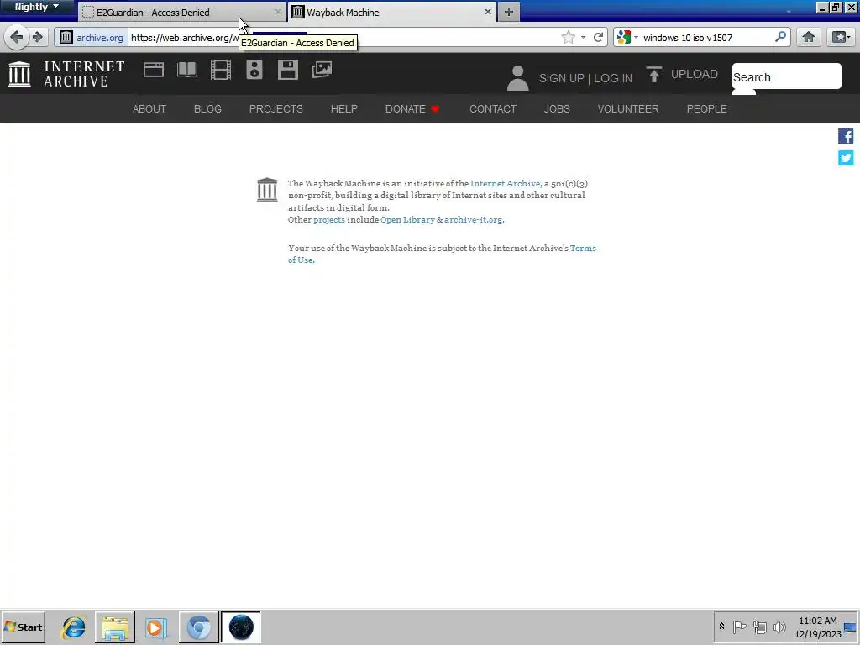860x645 pixels.
Task: Open the URL history dropdown arrow
Action: point(583,38)
